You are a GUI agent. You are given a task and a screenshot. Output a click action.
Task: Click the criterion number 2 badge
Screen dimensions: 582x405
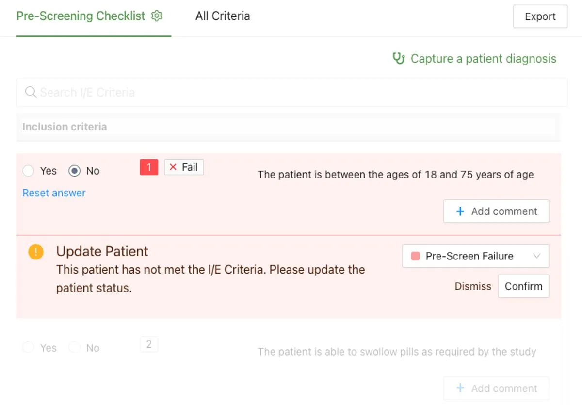(x=148, y=344)
